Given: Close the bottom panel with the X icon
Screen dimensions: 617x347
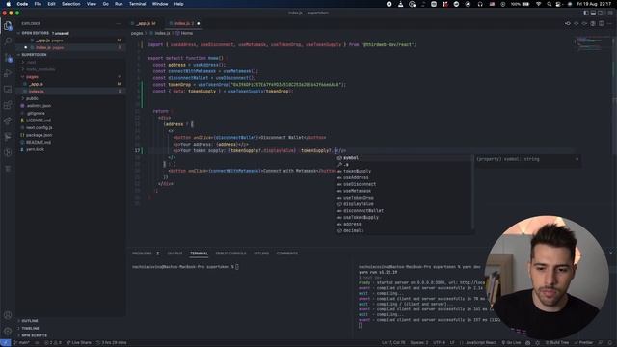Looking at the screenshot, I should point(610,253).
